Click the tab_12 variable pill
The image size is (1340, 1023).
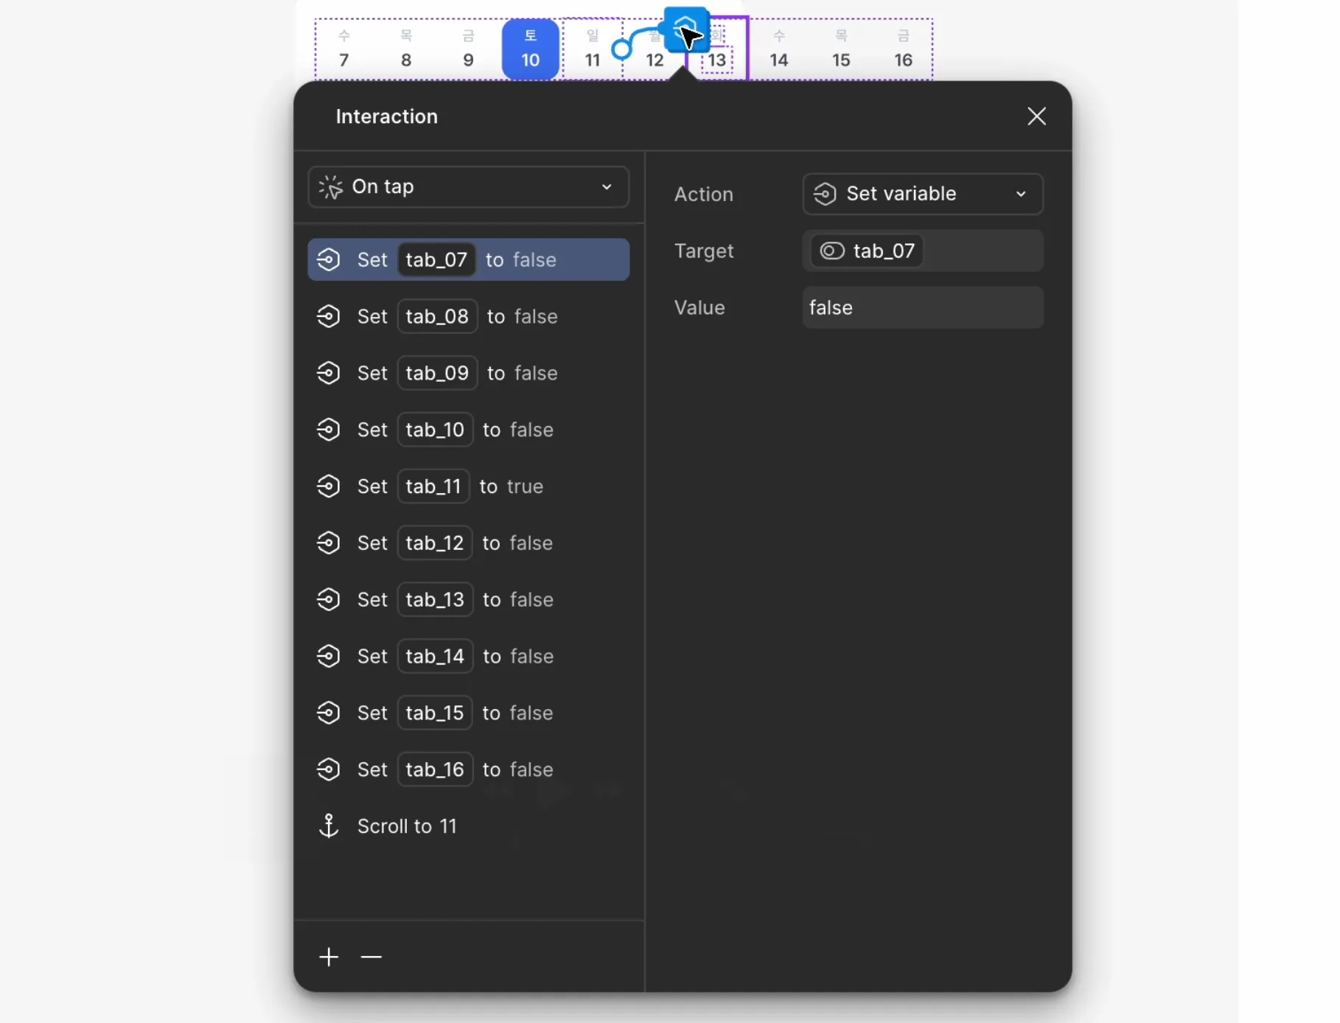(435, 543)
